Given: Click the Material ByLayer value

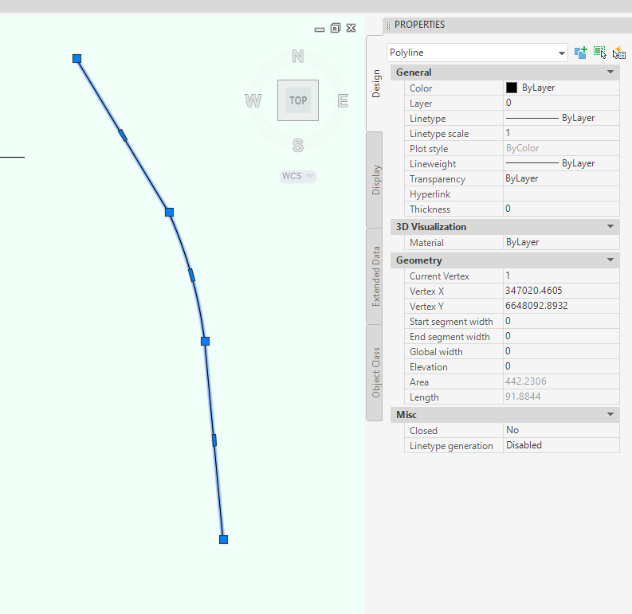Looking at the screenshot, I should tap(561, 242).
